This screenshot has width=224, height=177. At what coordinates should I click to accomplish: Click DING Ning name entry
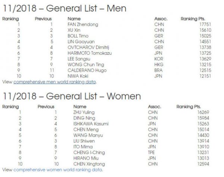click(x=84, y=118)
